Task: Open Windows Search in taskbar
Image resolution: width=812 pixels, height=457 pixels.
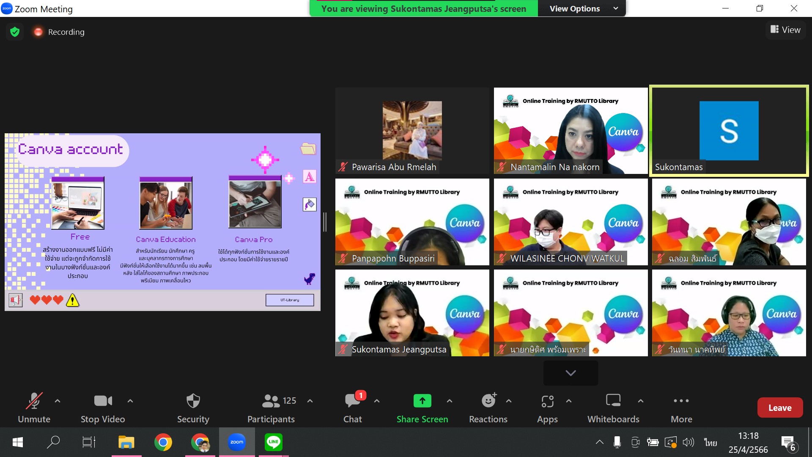Action: [53, 443]
